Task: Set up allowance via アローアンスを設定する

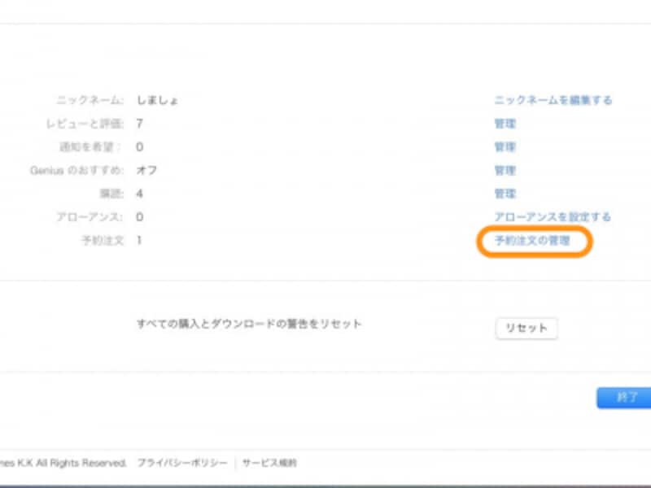Action: click(x=553, y=217)
